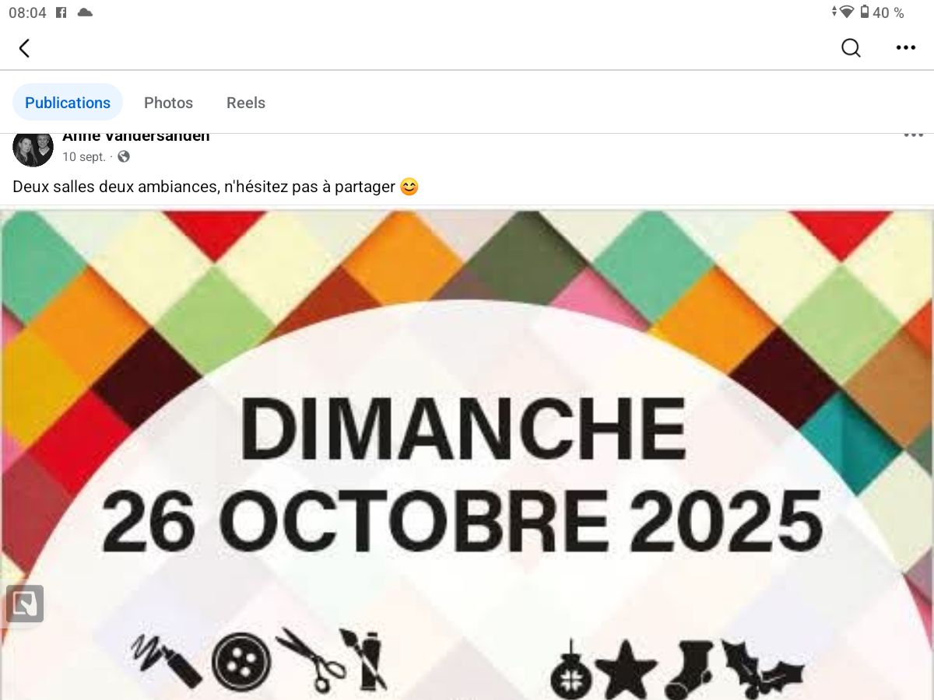The image size is (934, 700).
Task: Open post options three-dot menu
Action: (x=913, y=135)
